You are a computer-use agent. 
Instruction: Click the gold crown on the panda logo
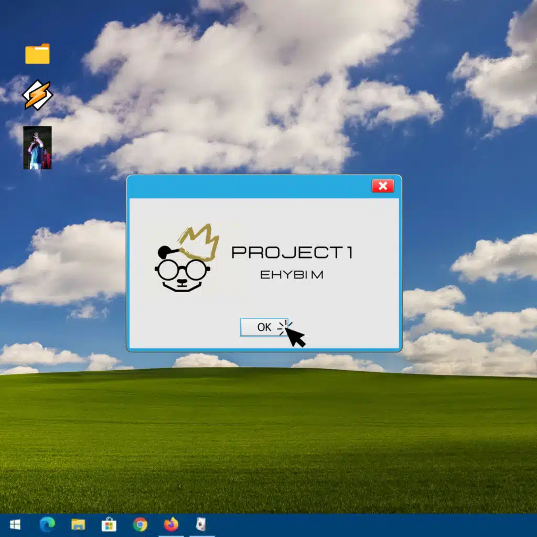[199, 243]
